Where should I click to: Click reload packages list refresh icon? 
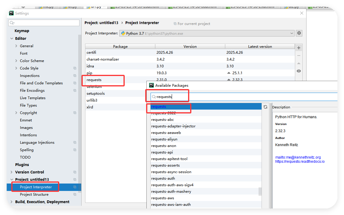(265, 107)
